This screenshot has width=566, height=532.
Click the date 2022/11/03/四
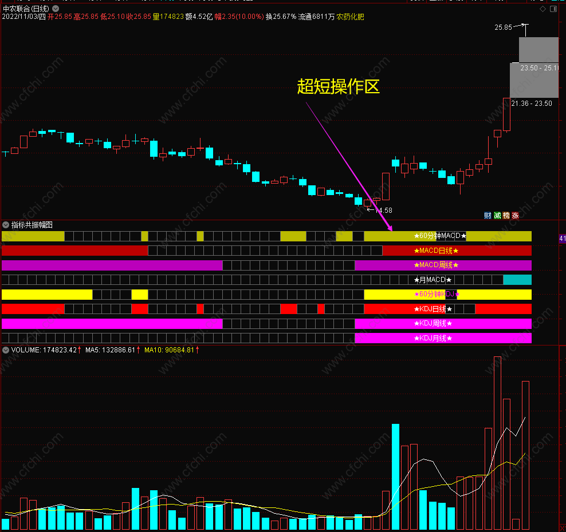(24, 17)
